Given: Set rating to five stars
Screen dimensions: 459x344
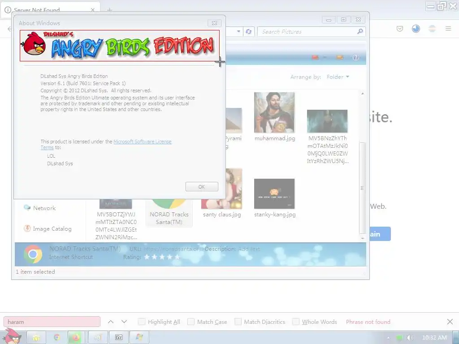Looking at the screenshot, I should pos(177,257).
